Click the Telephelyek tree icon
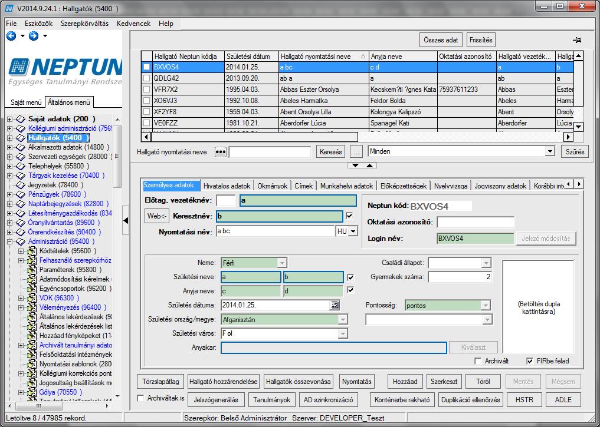Viewport: 600px width, 427px height. (x=21, y=166)
